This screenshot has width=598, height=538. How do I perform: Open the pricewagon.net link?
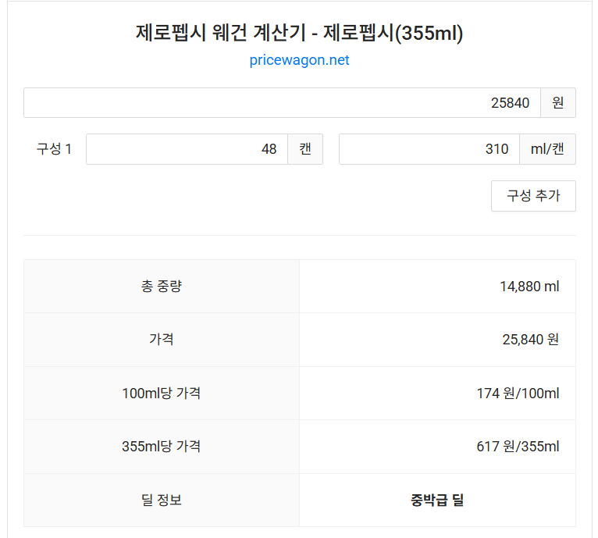[299, 60]
